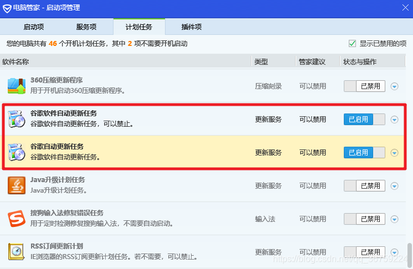This screenshot has width=413, height=269.
Task: Click the 46 task count number
Action: (53, 44)
